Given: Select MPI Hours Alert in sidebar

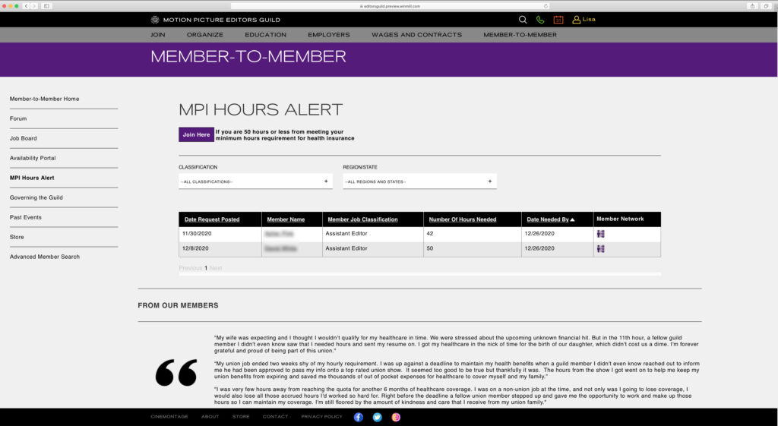Looking at the screenshot, I should pyautogui.click(x=32, y=178).
